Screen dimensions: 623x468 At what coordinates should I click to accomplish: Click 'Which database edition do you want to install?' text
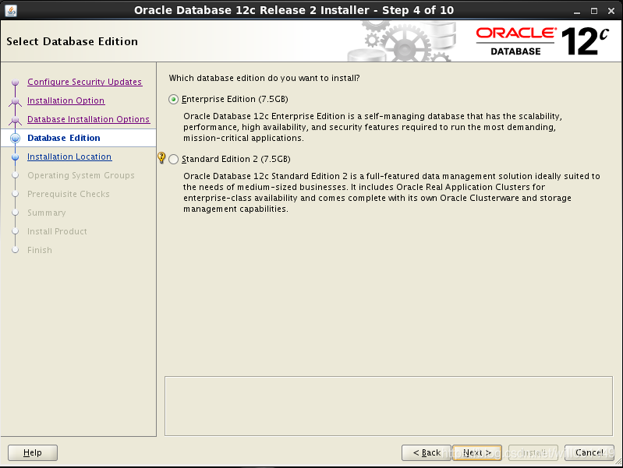tap(264, 78)
